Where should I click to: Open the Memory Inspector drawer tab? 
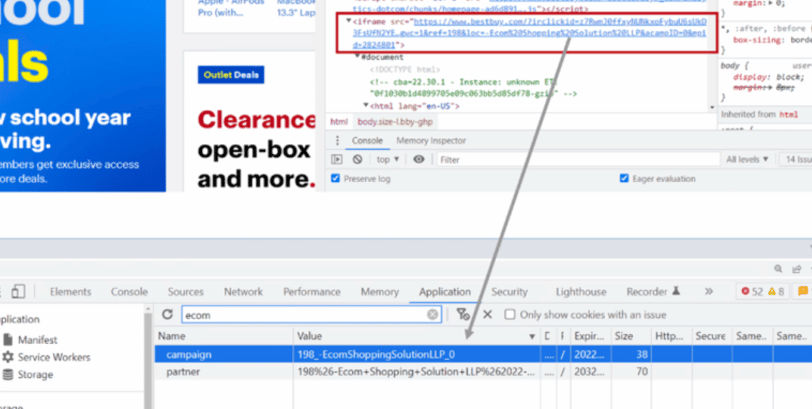tap(431, 141)
